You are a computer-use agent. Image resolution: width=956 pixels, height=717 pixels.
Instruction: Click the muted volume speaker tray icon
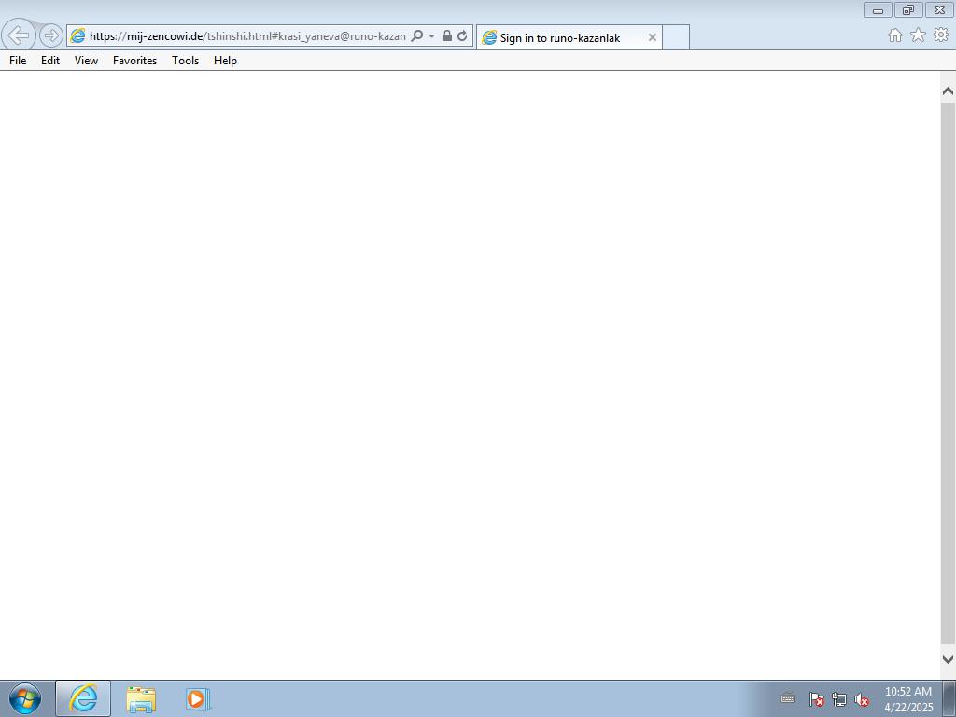pyautogui.click(x=861, y=699)
